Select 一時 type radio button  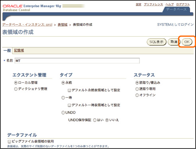63,98
